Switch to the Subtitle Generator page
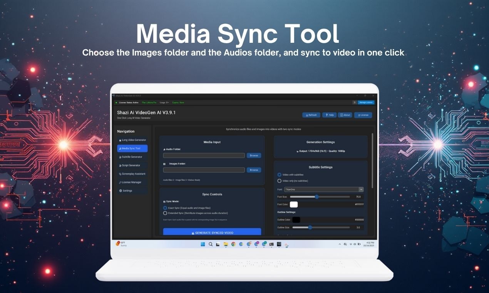489x293 pixels. click(x=132, y=157)
